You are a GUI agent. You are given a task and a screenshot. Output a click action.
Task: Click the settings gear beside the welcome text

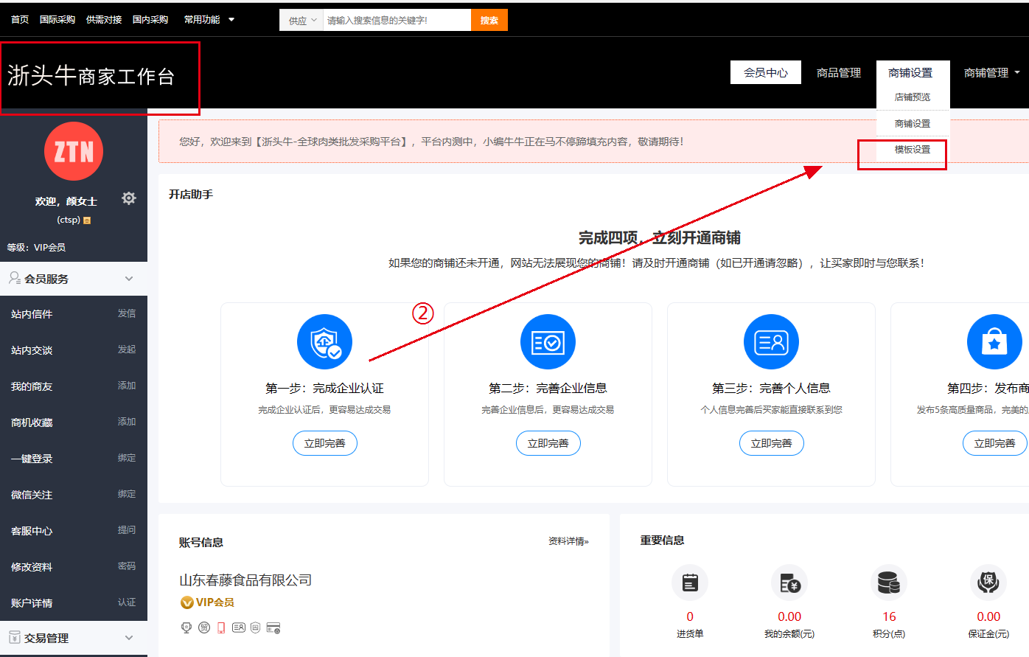click(x=129, y=198)
